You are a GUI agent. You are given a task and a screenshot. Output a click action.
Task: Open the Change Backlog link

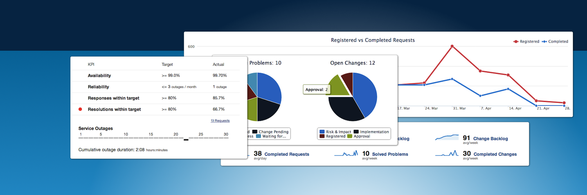coord(491,138)
